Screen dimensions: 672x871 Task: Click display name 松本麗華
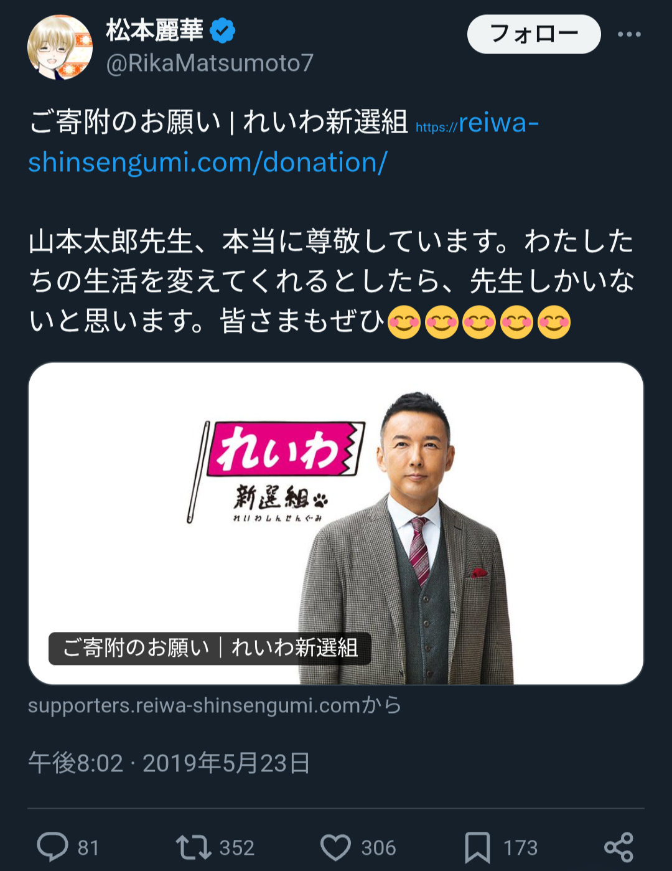click(x=155, y=30)
